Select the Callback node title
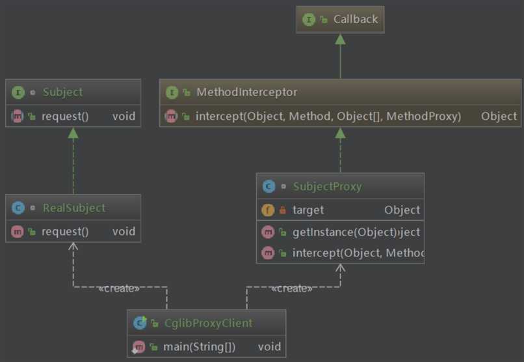Viewport: 524px width, 362px height. tap(355, 20)
